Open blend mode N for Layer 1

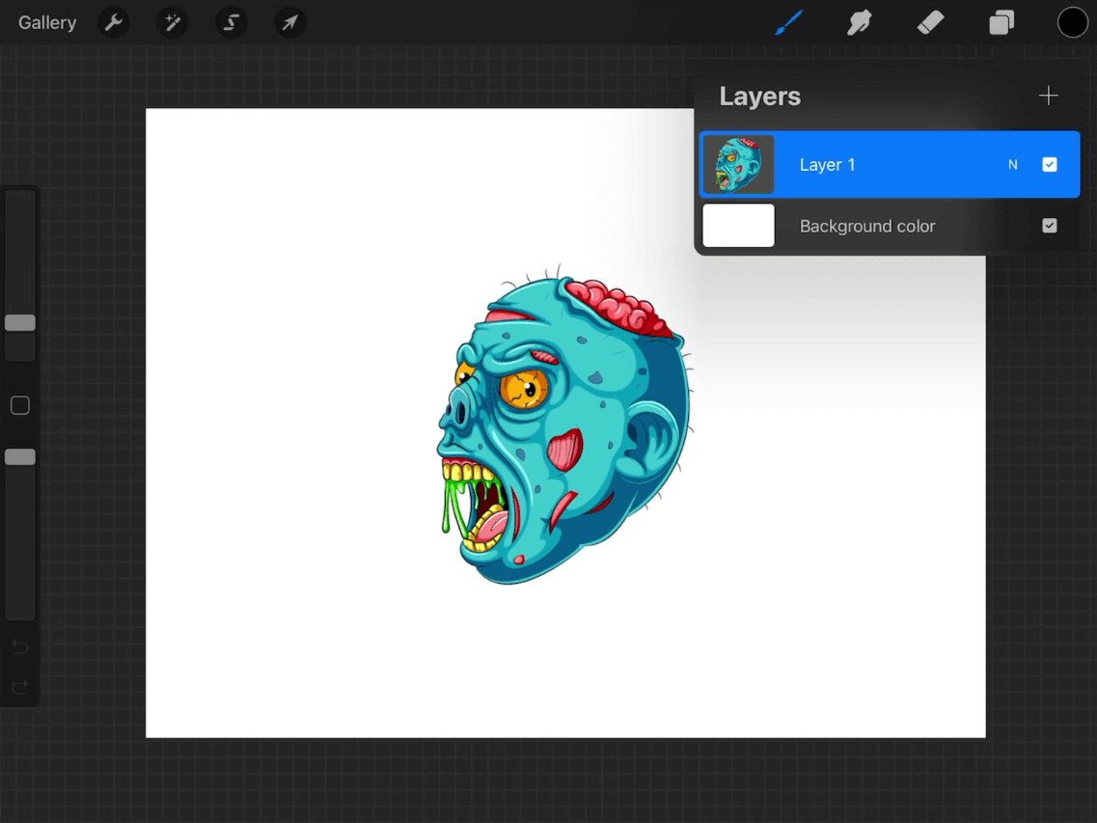(1012, 164)
